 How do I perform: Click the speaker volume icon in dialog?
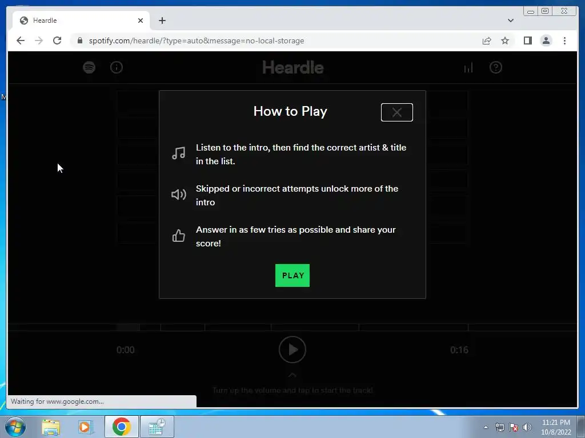pos(178,194)
